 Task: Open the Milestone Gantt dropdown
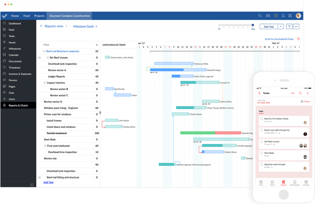(x=85, y=26)
